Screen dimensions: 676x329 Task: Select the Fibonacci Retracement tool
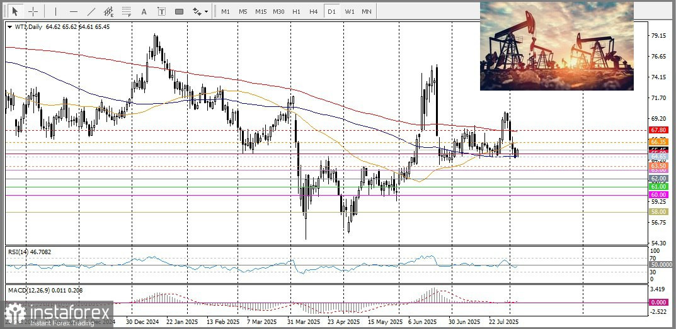click(x=127, y=11)
